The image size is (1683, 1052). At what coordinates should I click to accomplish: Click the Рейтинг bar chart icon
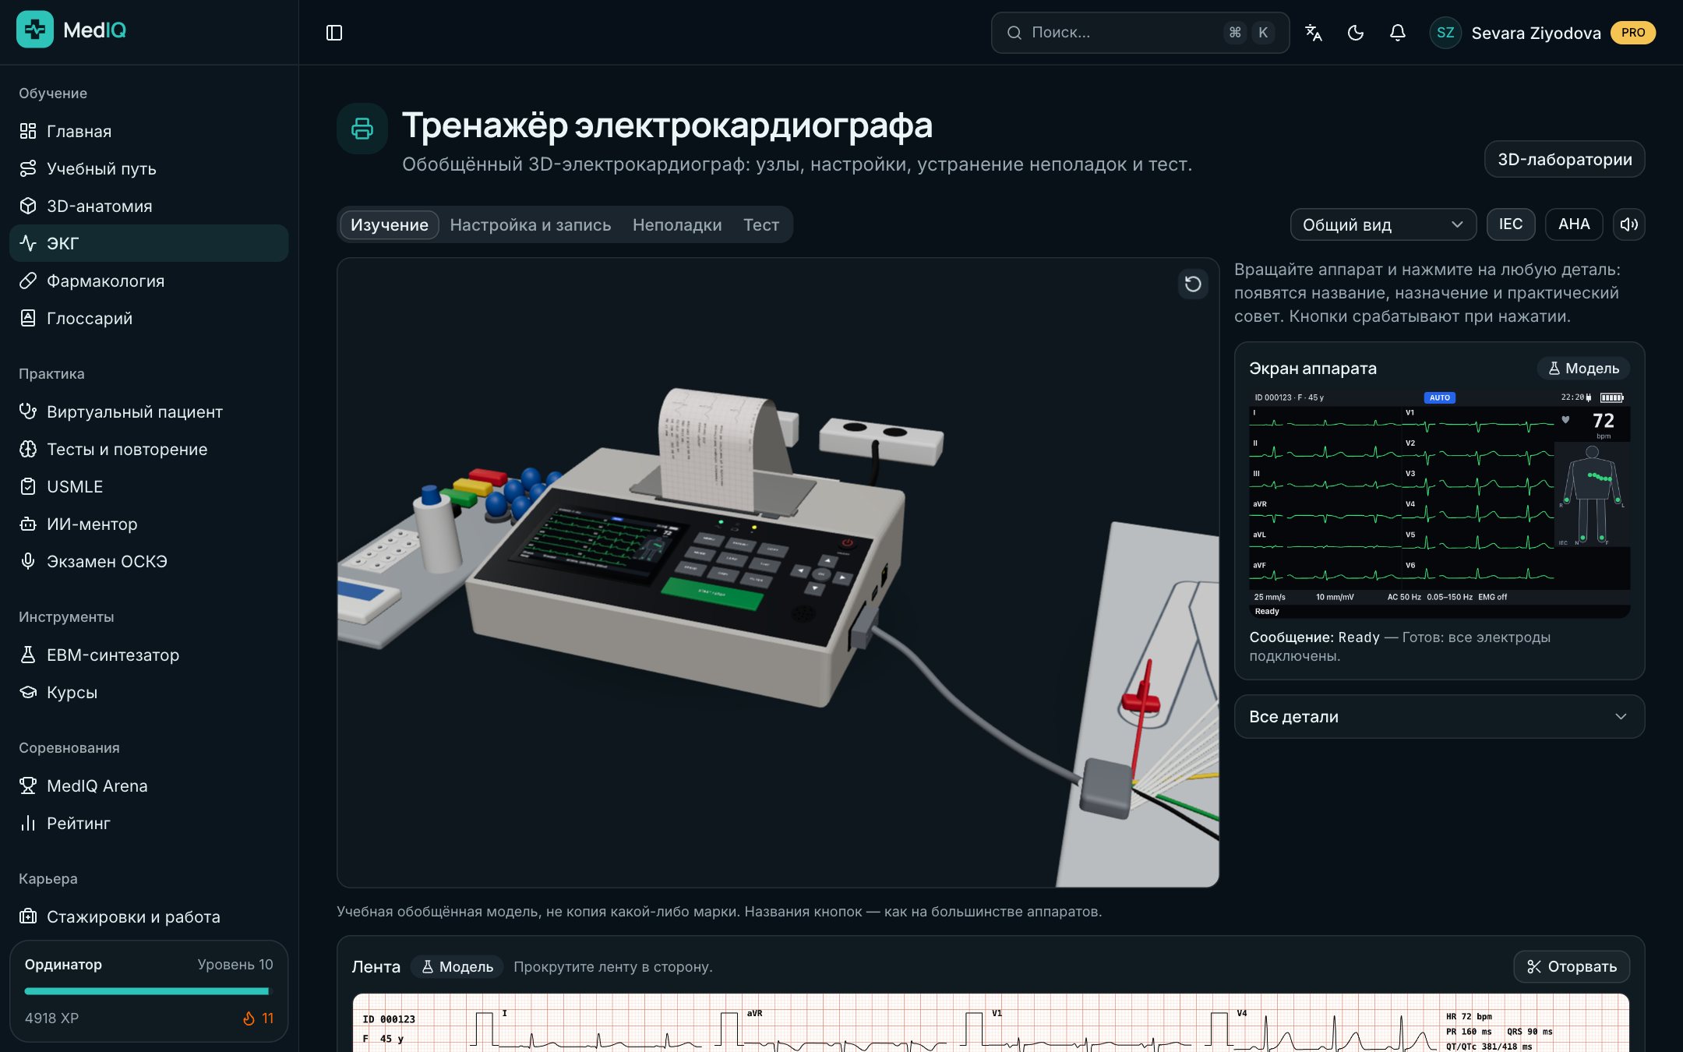tap(28, 823)
